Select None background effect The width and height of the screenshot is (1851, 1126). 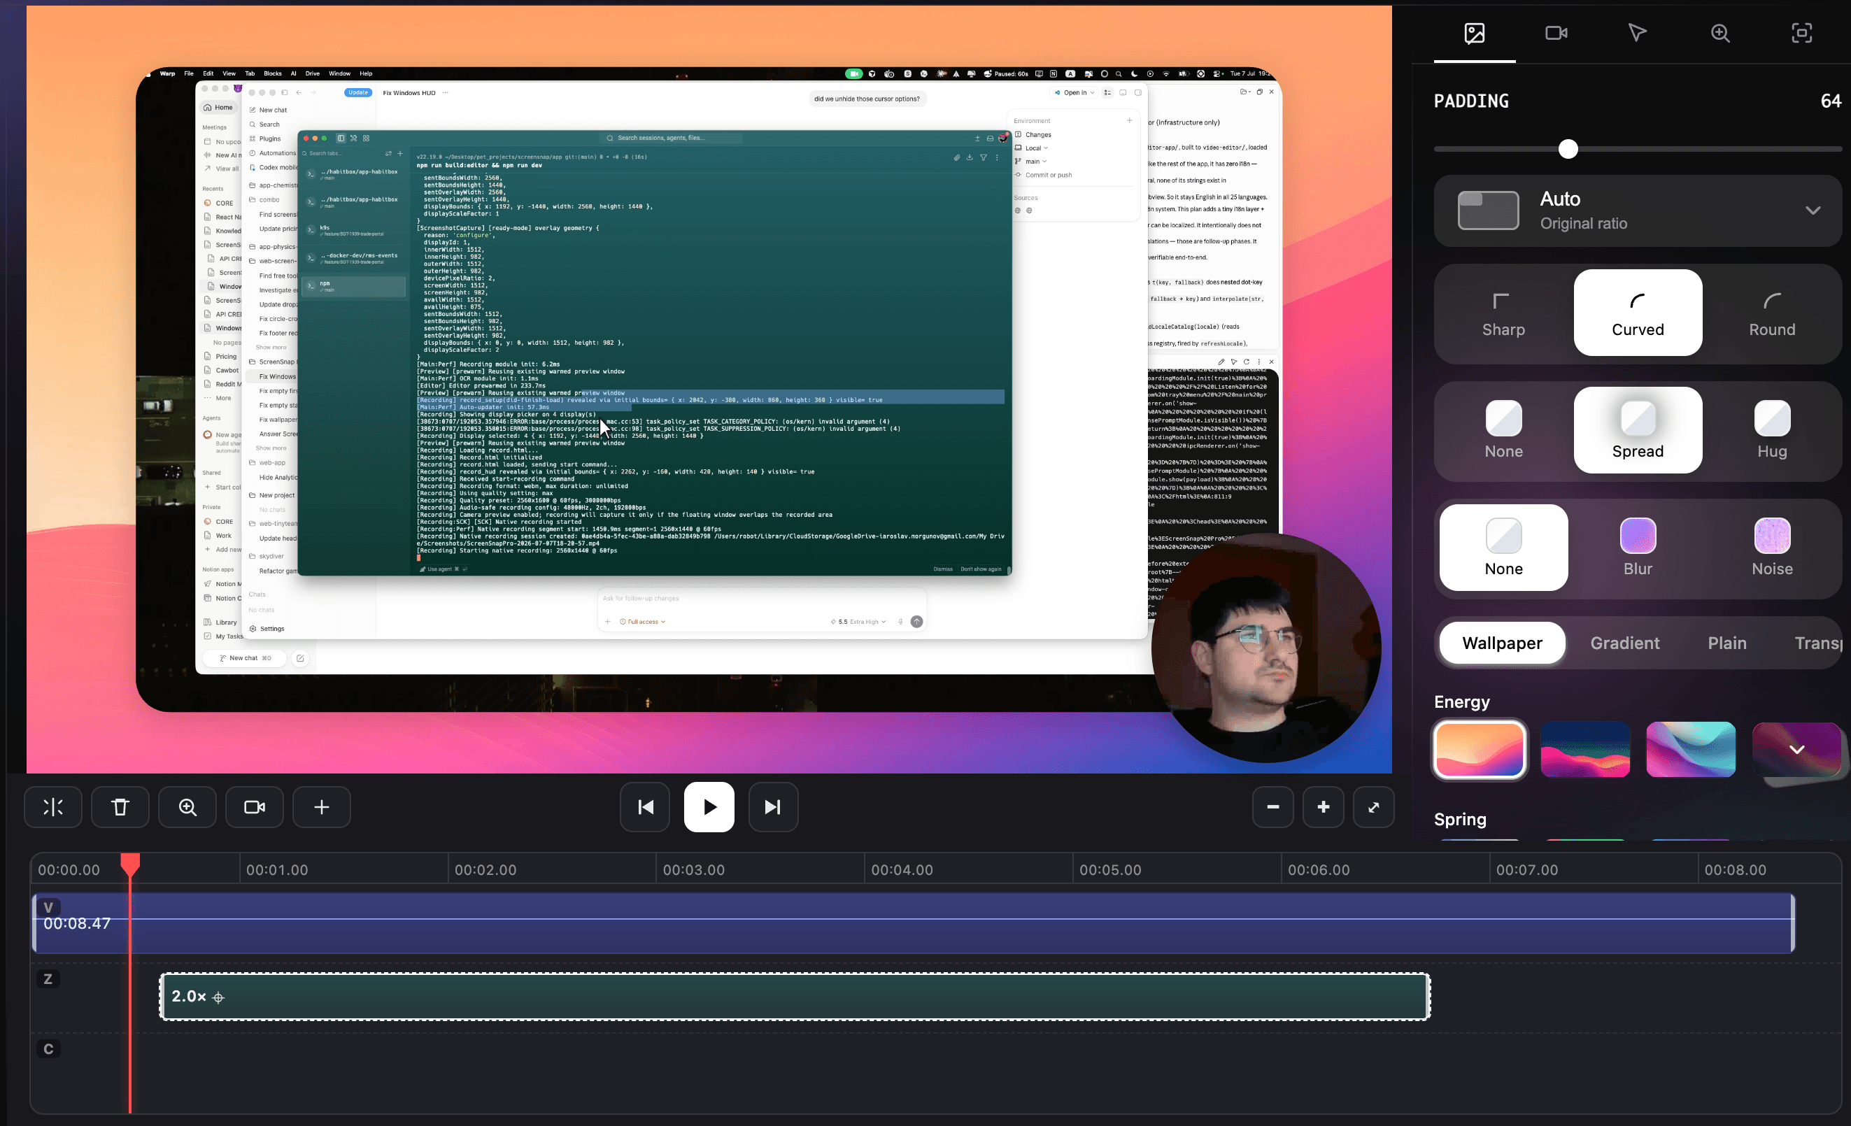tap(1503, 548)
